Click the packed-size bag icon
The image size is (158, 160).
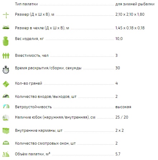click(6, 27)
